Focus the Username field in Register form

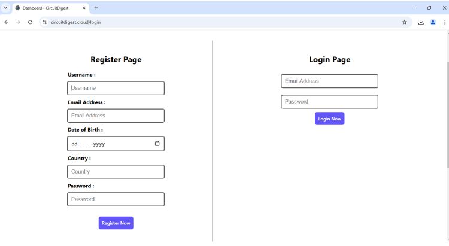tap(116, 88)
